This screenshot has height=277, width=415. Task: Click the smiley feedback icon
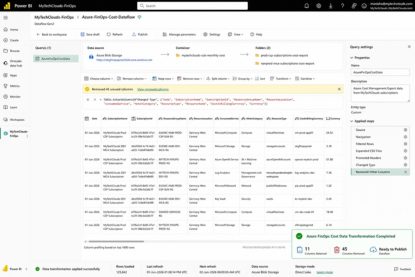[x=364, y=6]
